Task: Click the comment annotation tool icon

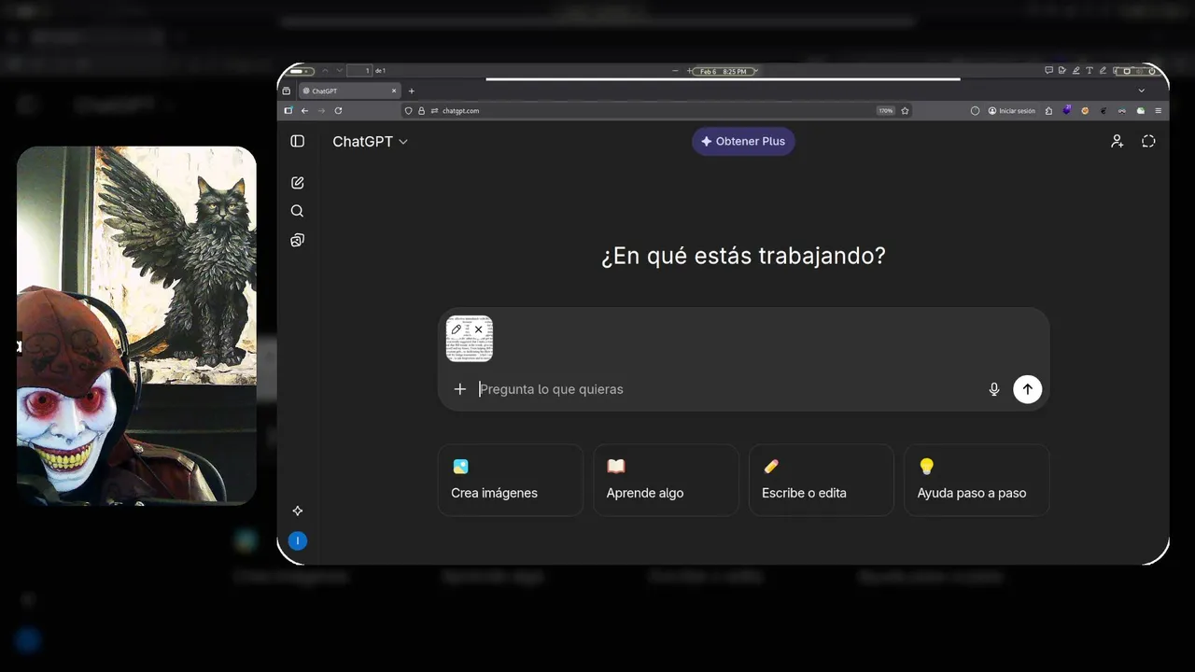Action: pyautogui.click(x=1048, y=71)
